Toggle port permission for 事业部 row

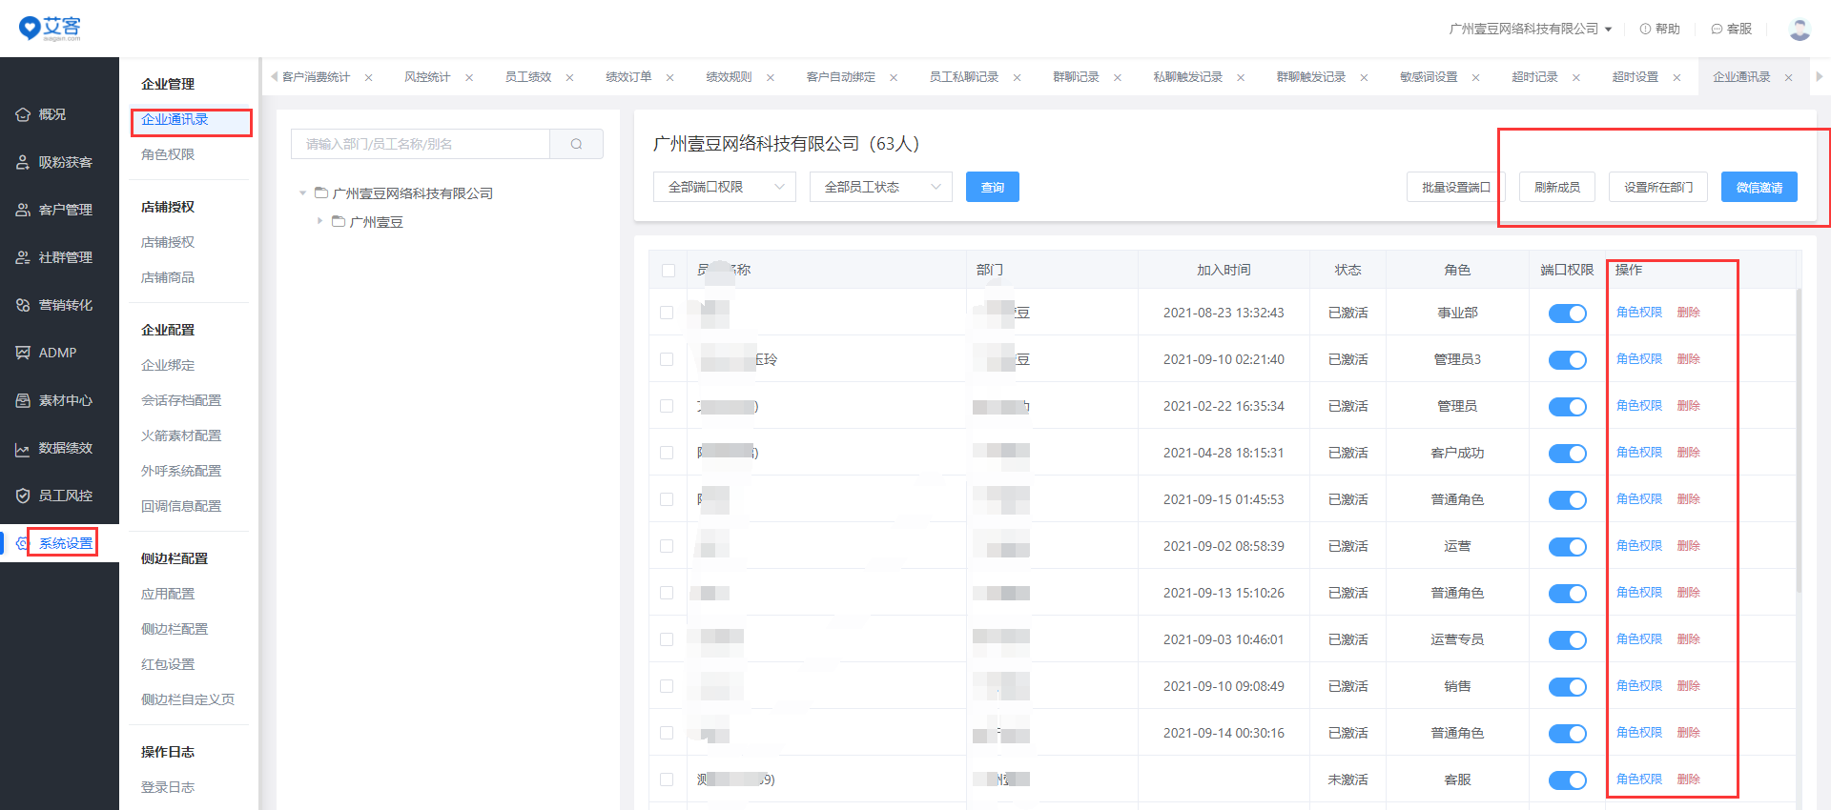click(x=1567, y=314)
